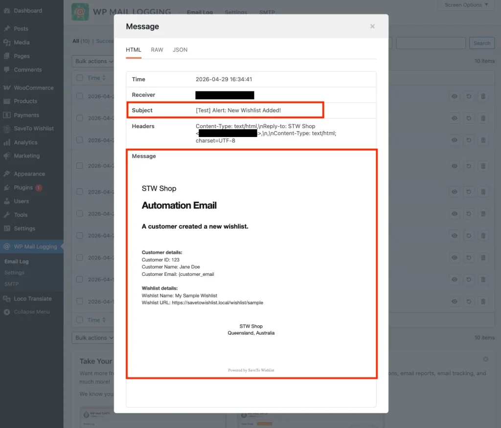Sort by Time in table footer

96,320
